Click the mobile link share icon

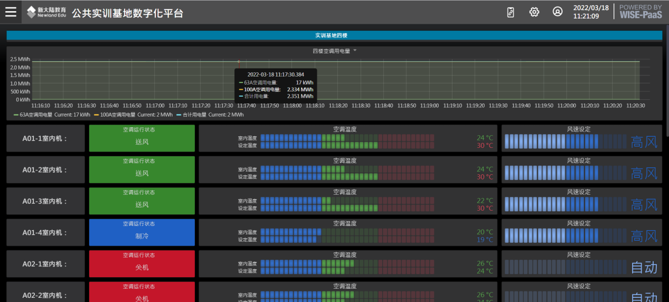click(x=511, y=12)
